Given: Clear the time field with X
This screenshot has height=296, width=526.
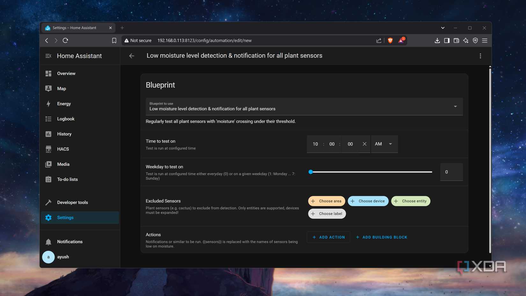Looking at the screenshot, I should [364, 144].
